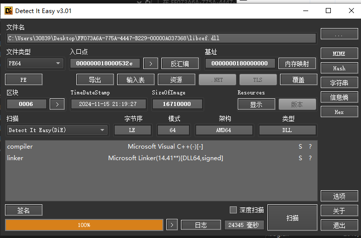Click the linker row label
Viewport: 361px width, 238px height.
pyautogui.click(x=15, y=158)
